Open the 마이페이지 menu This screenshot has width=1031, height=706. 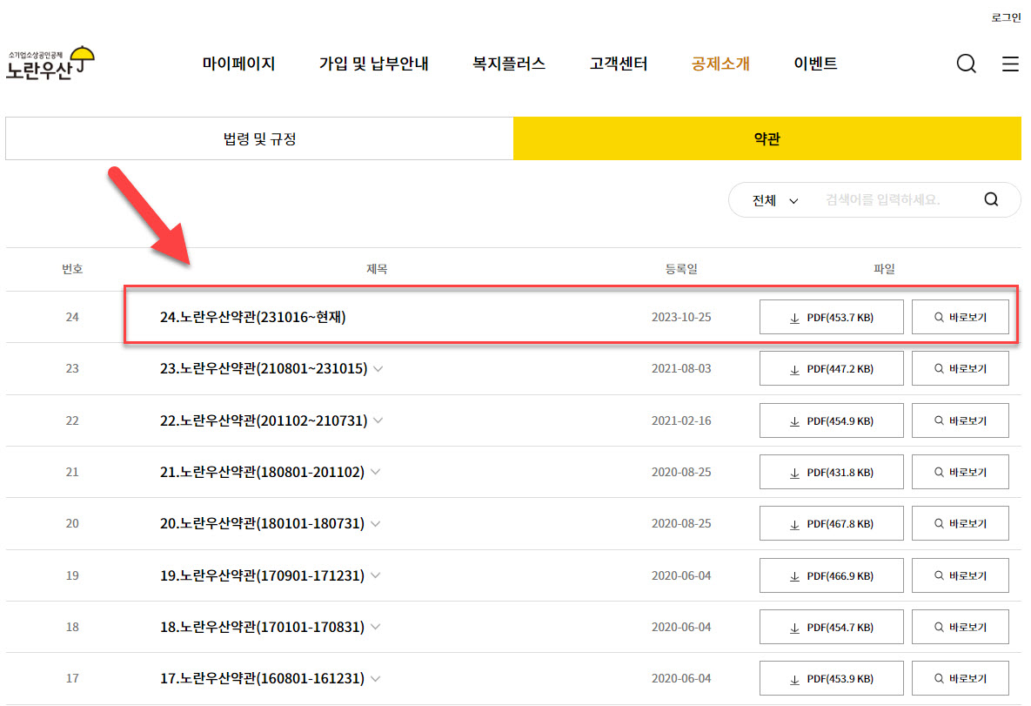click(238, 64)
